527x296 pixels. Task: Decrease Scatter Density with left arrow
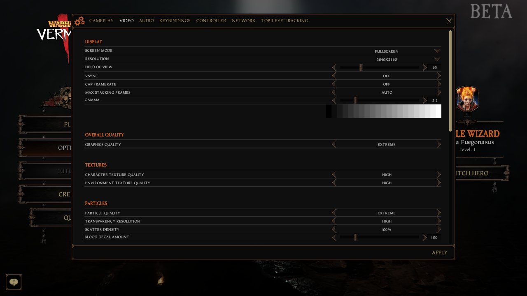click(x=334, y=229)
